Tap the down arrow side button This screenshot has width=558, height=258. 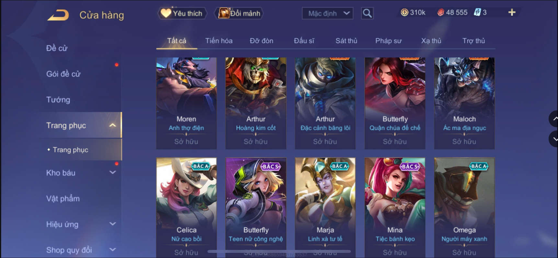coord(554,139)
